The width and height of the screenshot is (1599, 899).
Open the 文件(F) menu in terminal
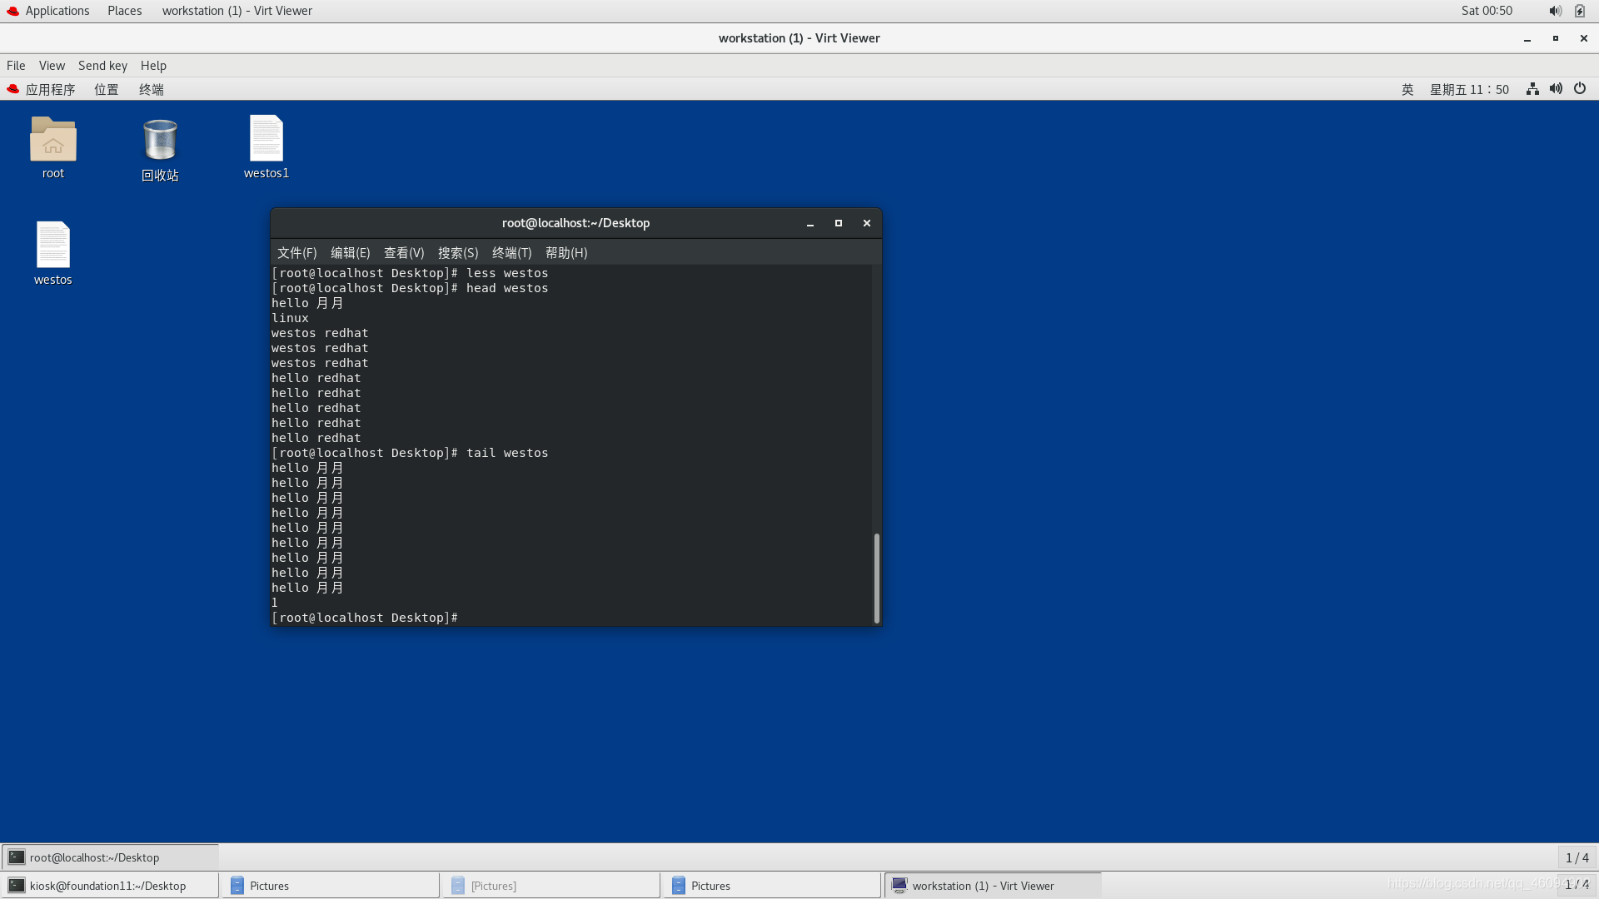296,252
